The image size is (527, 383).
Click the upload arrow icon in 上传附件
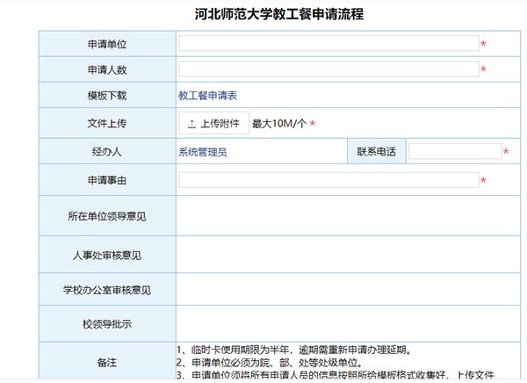[x=191, y=124]
